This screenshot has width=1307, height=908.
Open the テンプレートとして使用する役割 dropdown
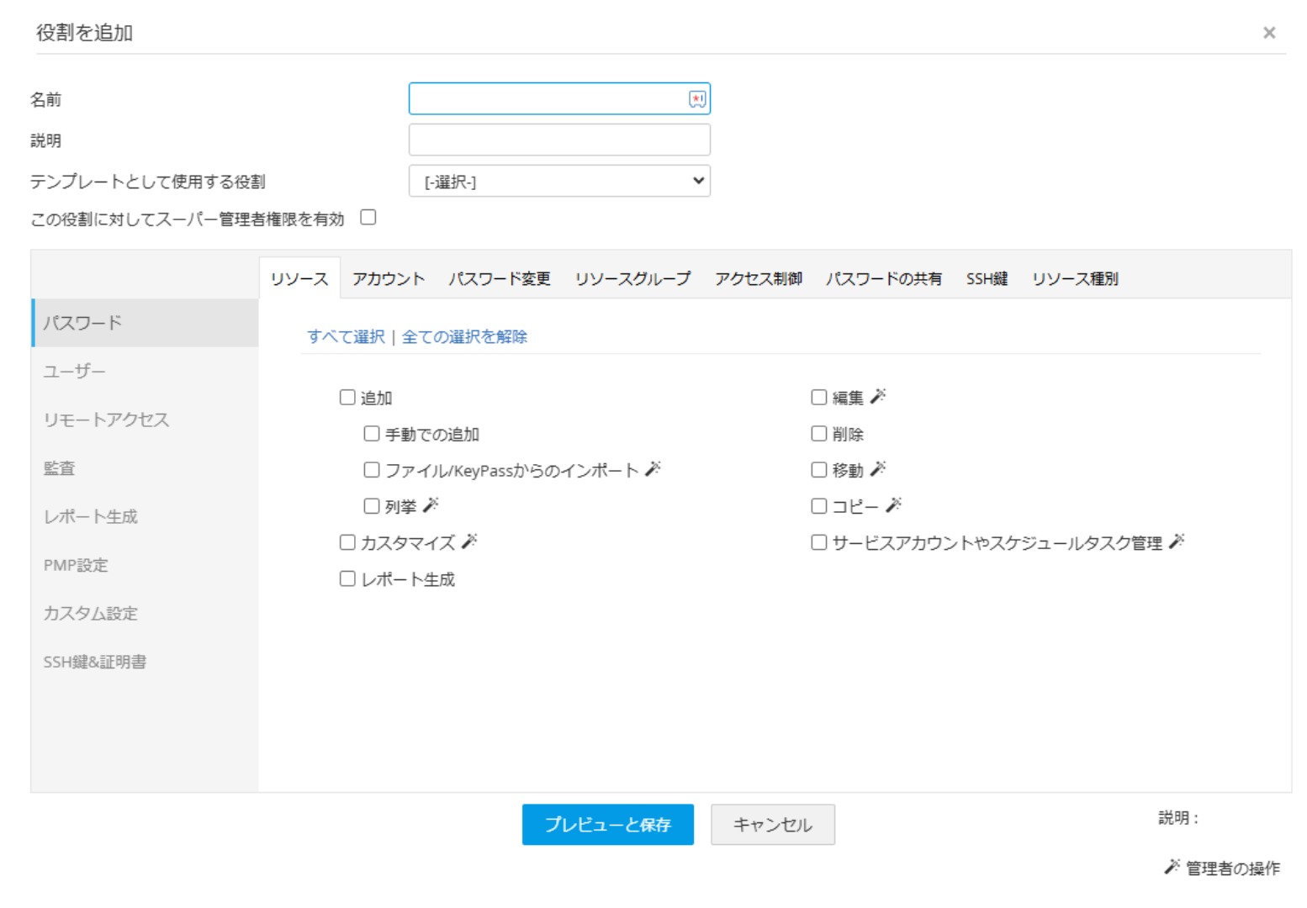[x=559, y=181]
